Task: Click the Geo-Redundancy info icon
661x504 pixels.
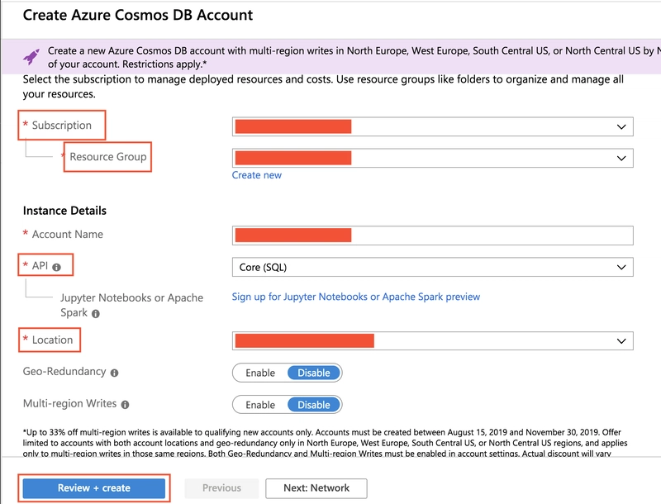Action: point(114,373)
